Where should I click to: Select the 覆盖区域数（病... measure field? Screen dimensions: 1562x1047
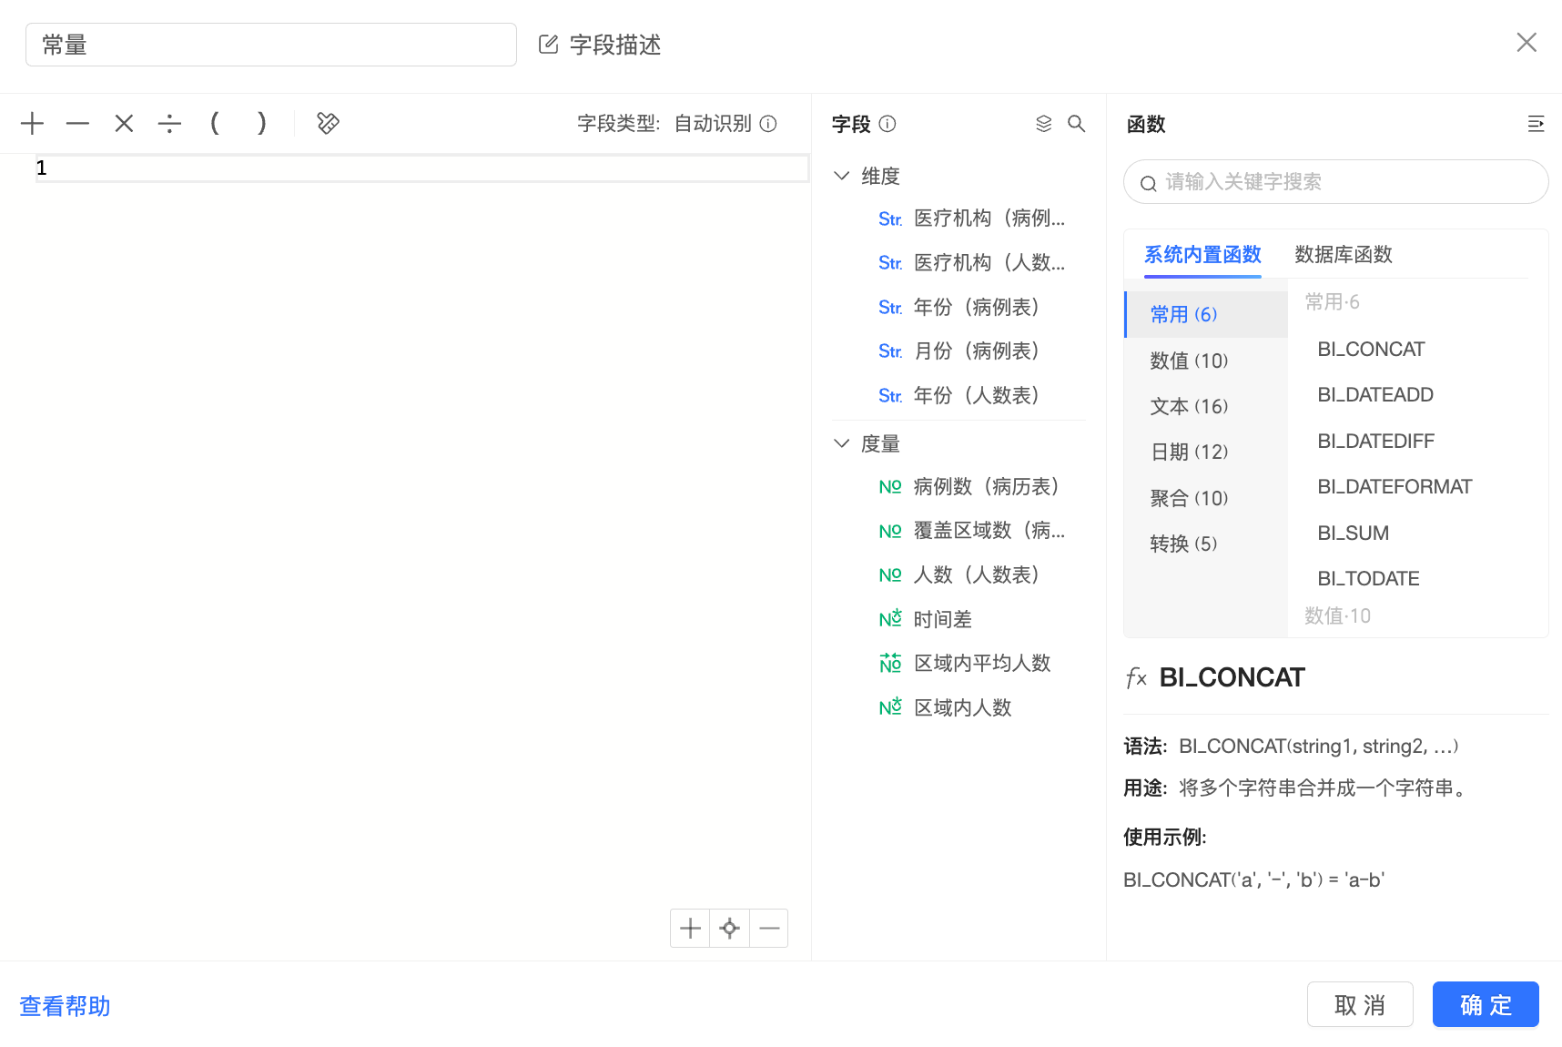tap(989, 531)
